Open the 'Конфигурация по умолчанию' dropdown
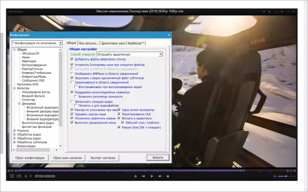The image size is (308, 192). (61, 43)
